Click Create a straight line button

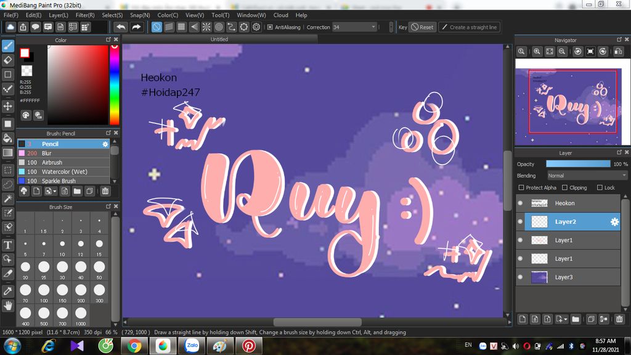(x=469, y=27)
